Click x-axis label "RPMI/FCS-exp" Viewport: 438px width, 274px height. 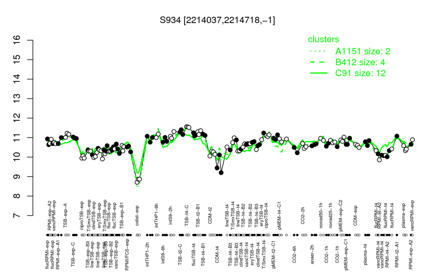click(x=127, y=255)
